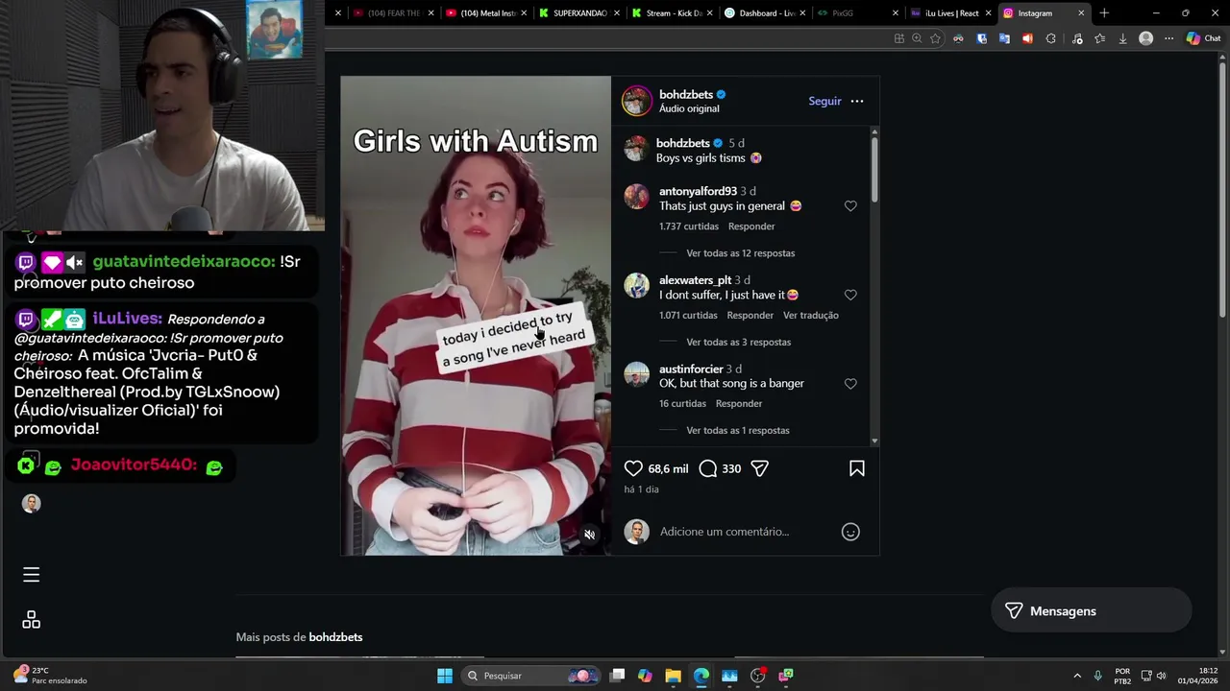Open File Explorer from taskbar

click(x=673, y=676)
